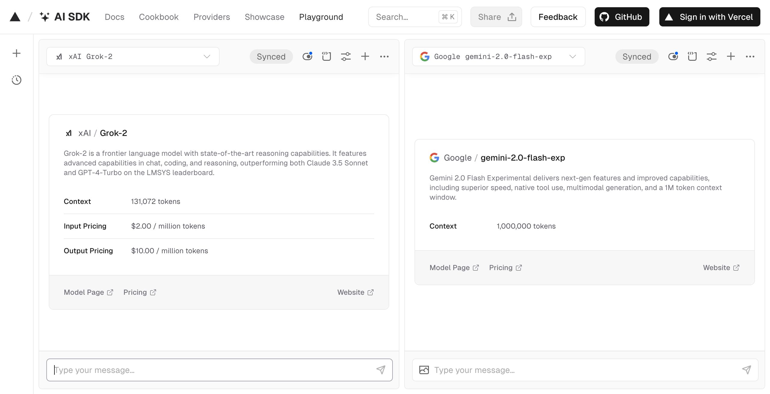Toggle the record-dot icon in Grok-2 panel

[307, 57]
